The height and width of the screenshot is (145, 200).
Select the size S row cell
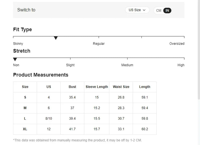point(25,97)
